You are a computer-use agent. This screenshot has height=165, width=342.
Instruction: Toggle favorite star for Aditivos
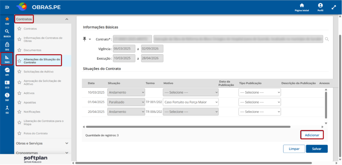click(x=19, y=93)
